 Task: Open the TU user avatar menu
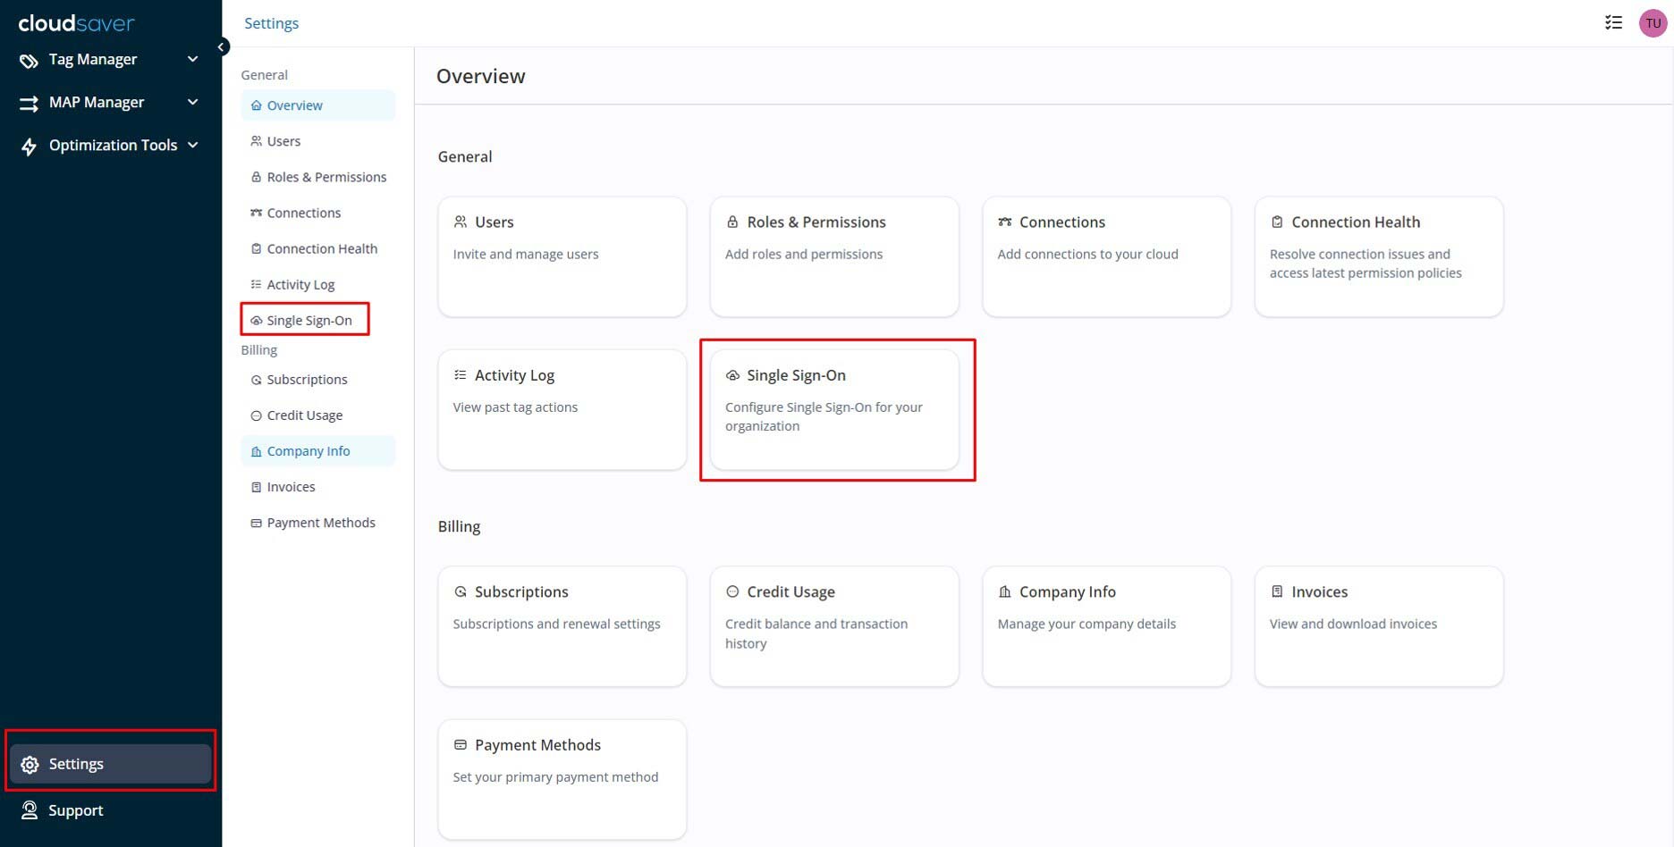click(x=1652, y=23)
